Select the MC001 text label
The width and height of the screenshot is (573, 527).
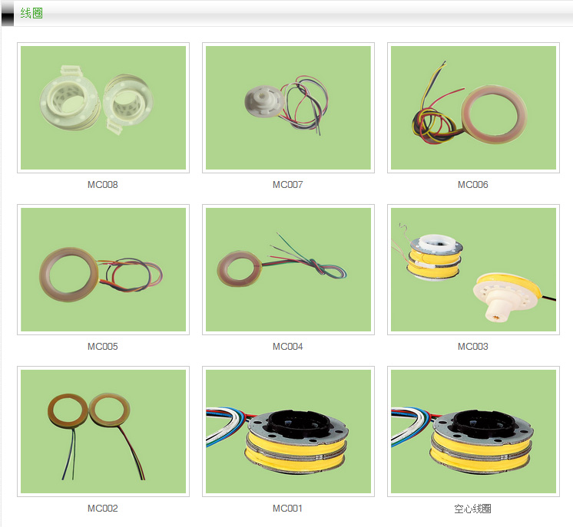(288, 509)
